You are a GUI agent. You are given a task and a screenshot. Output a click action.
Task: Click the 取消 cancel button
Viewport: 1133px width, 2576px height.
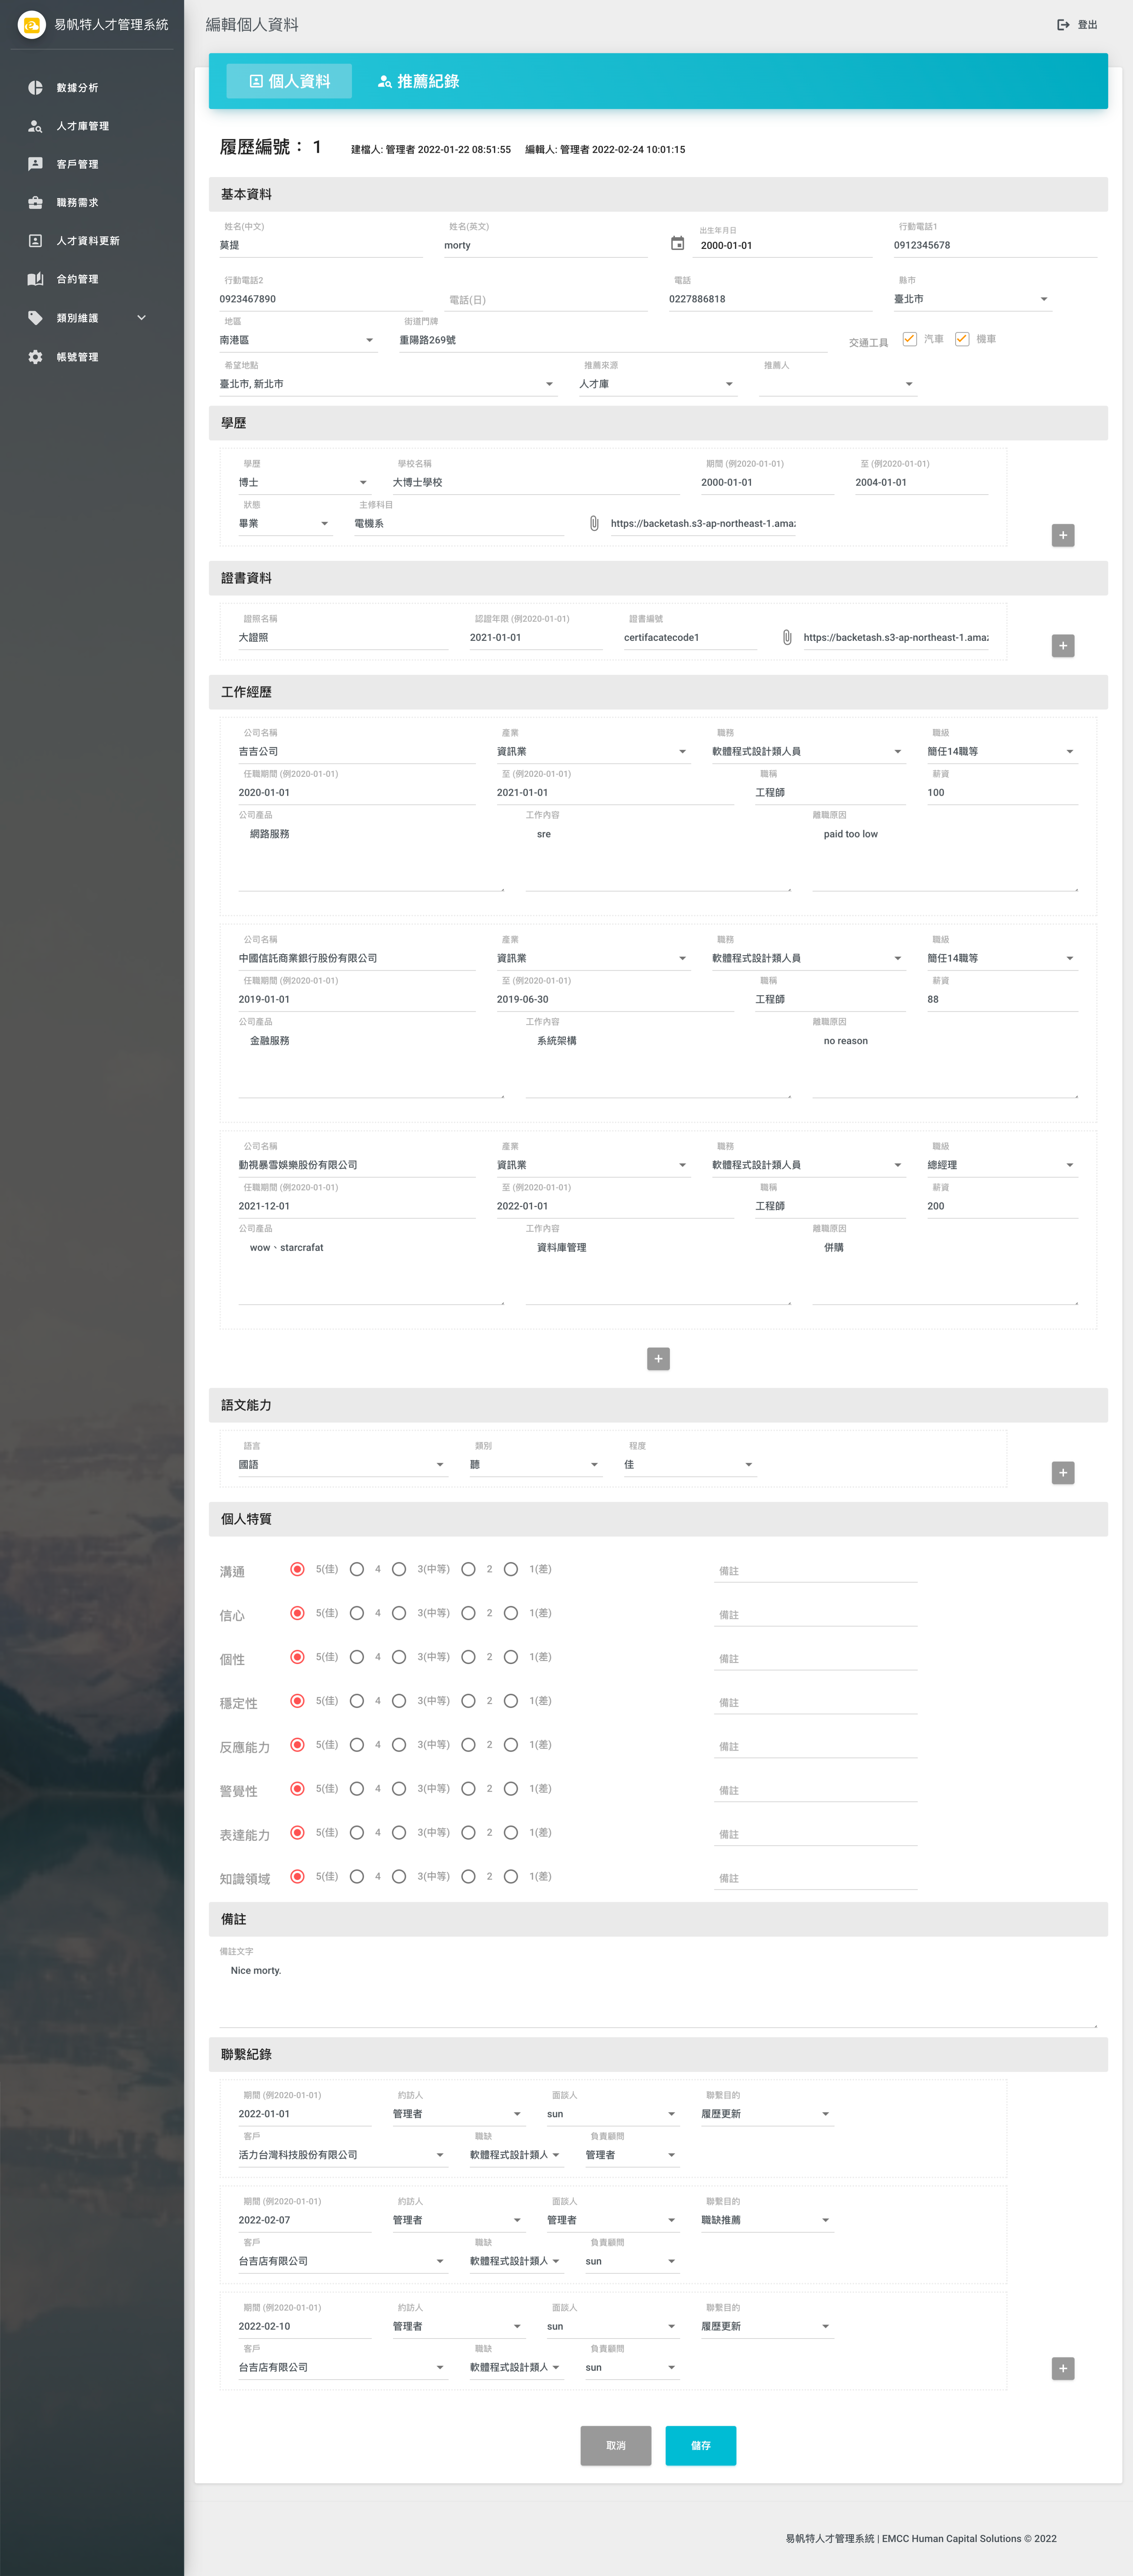point(615,2445)
